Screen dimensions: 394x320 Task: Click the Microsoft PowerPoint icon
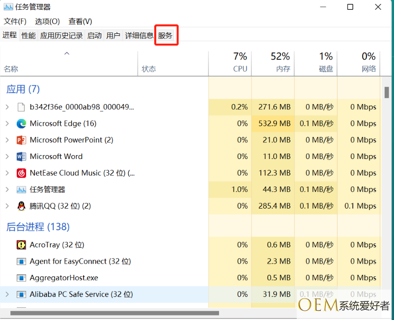(21, 140)
